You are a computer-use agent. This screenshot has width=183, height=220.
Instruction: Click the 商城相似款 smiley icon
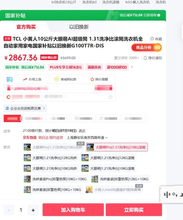click(x=56, y=79)
